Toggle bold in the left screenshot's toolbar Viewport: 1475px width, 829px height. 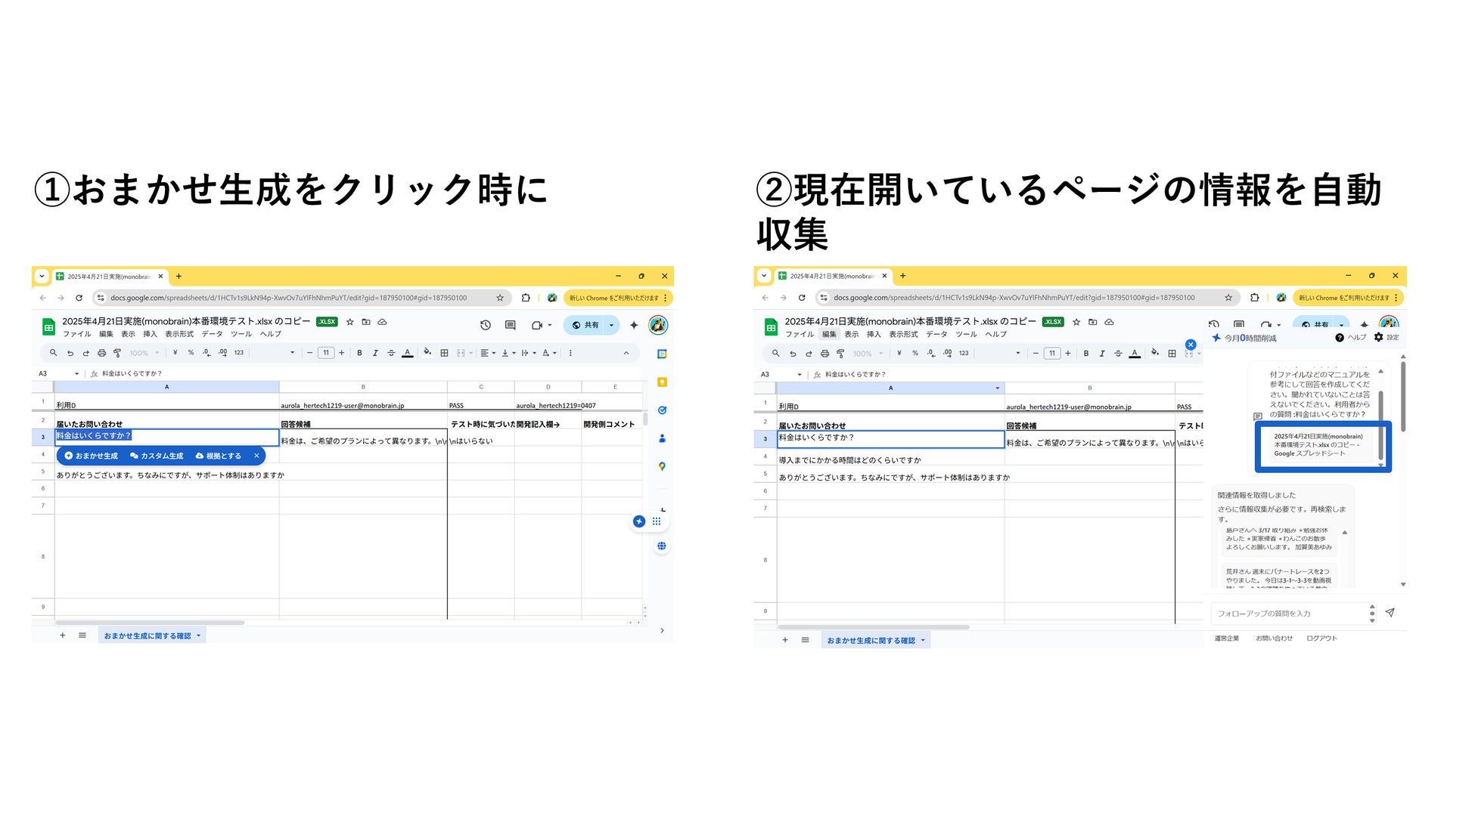tap(359, 353)
